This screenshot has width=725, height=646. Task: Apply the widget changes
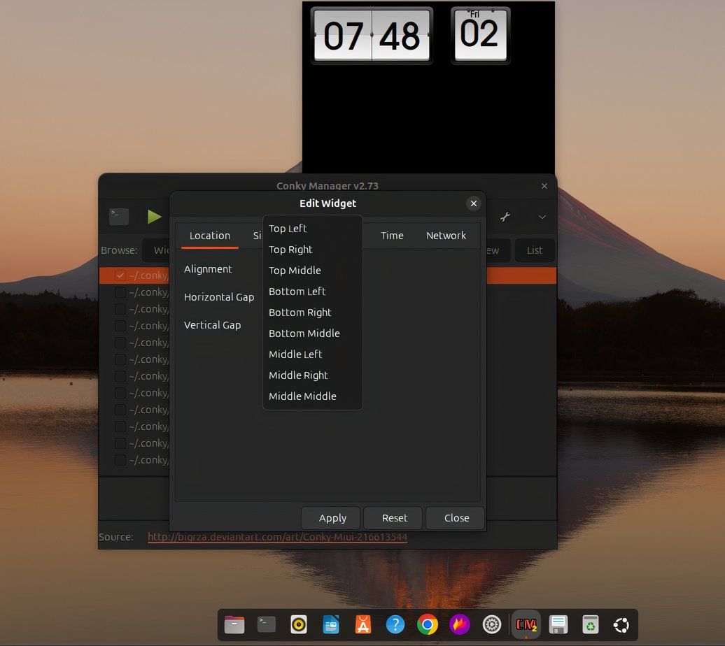330,517
